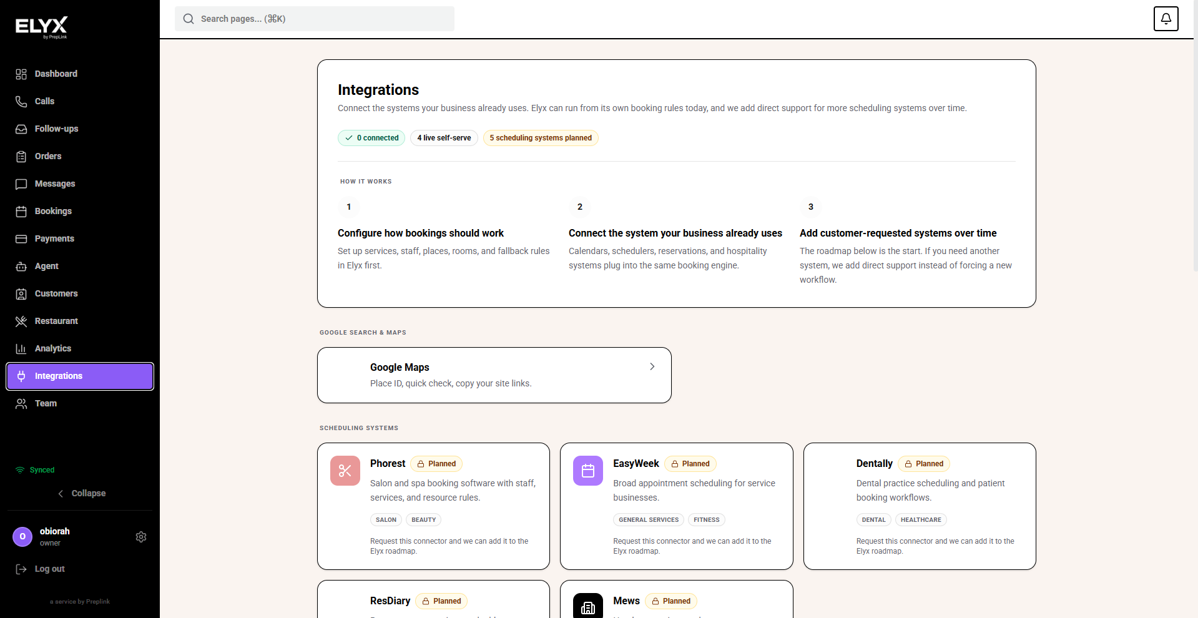
Task: Navigate to Bookings section
Action: [x=80, y=212]
